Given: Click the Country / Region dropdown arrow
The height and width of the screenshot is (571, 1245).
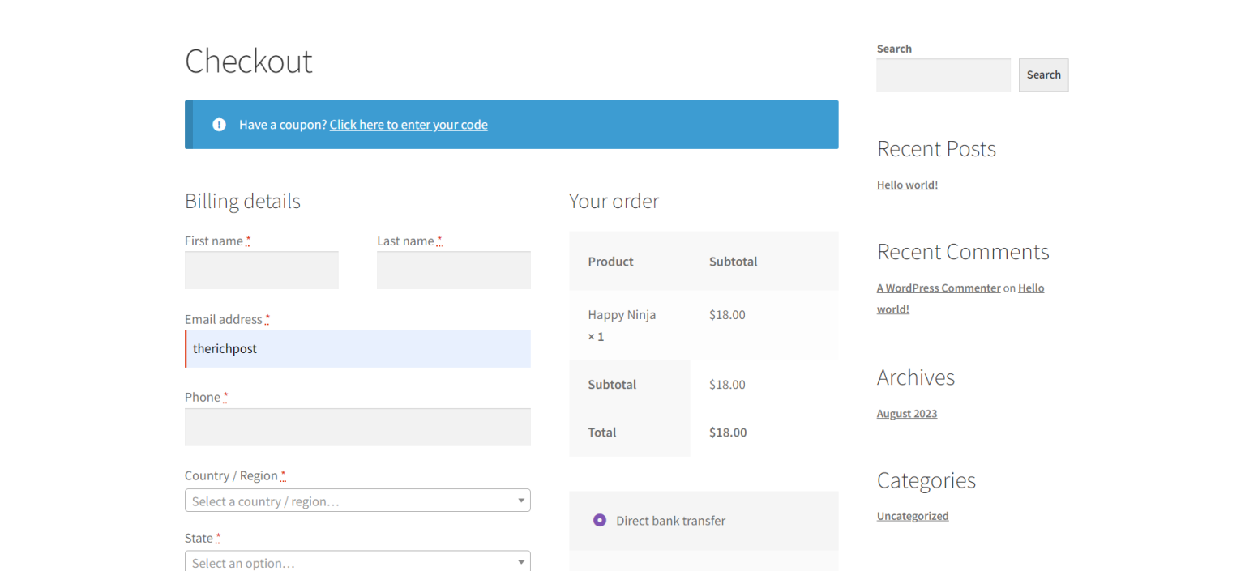Looking at the screenshot, I should pos(521,501).
